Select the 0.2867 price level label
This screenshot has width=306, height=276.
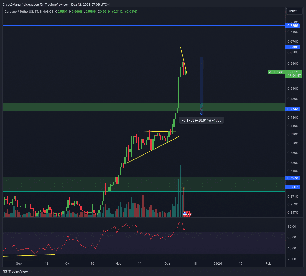pos(293,187)
